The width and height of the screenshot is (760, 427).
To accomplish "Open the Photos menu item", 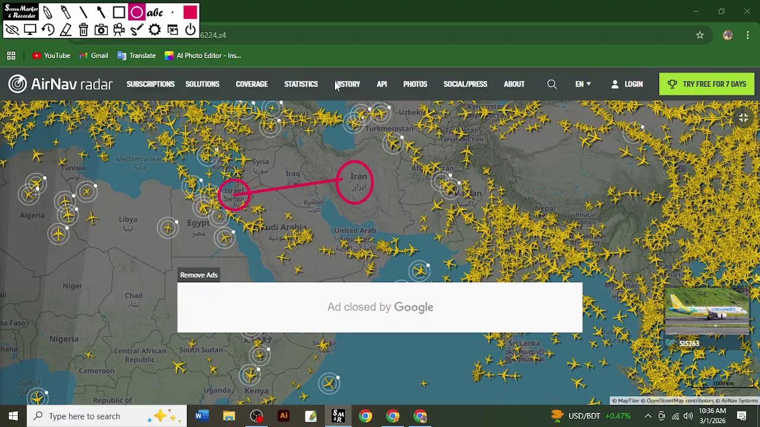I will pos(415,84).
